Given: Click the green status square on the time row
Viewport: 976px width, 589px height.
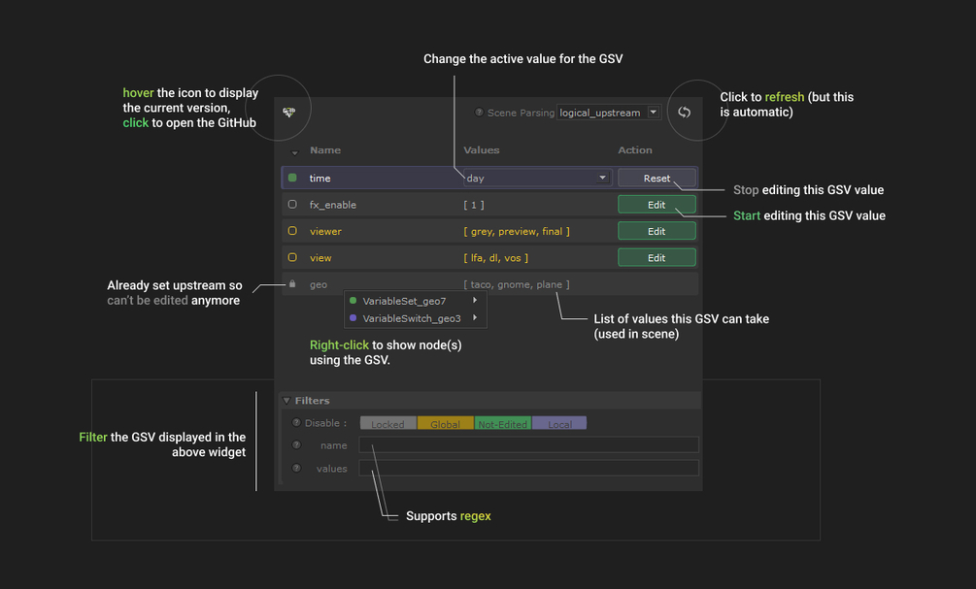Looking at the screenshot, I should 292,179.
